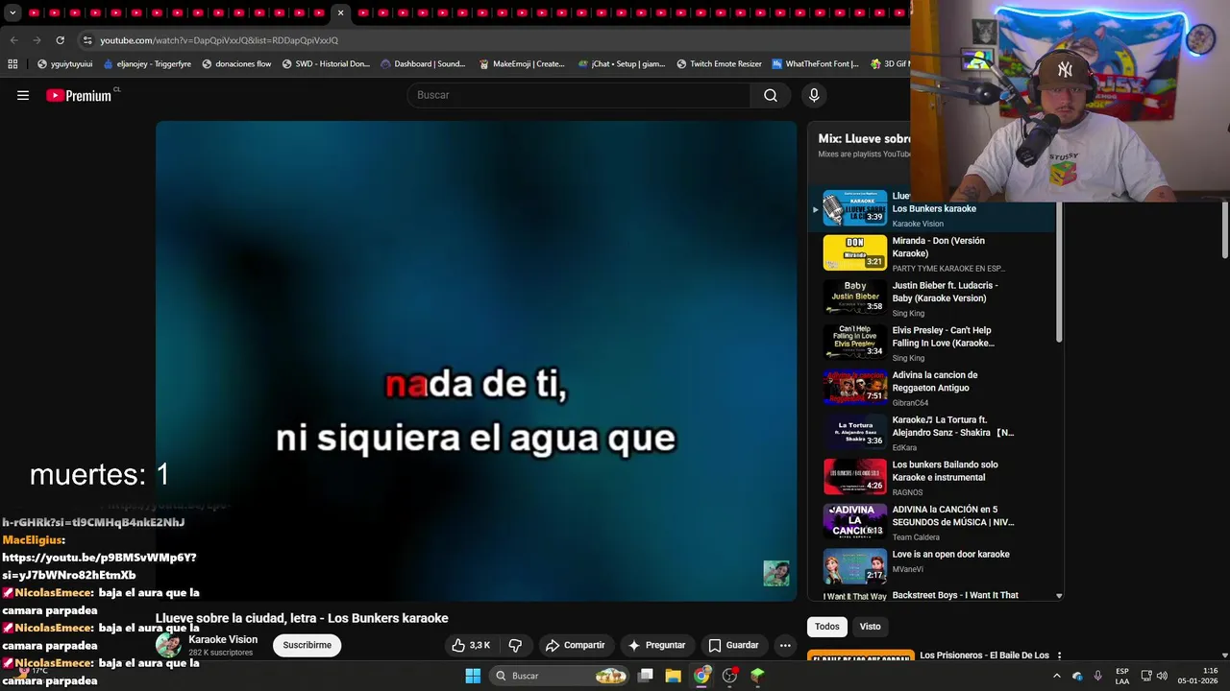Open Los bunkers Bailando solo karaoke
The width and height of the screenshot is (1230, 691).
tap(946, 470)
